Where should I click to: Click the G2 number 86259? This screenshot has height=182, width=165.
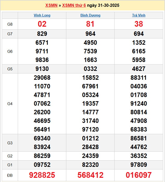click(42, 156)
